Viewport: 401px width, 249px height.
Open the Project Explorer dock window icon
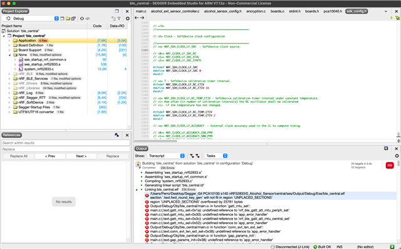click(x=117, y=11)
